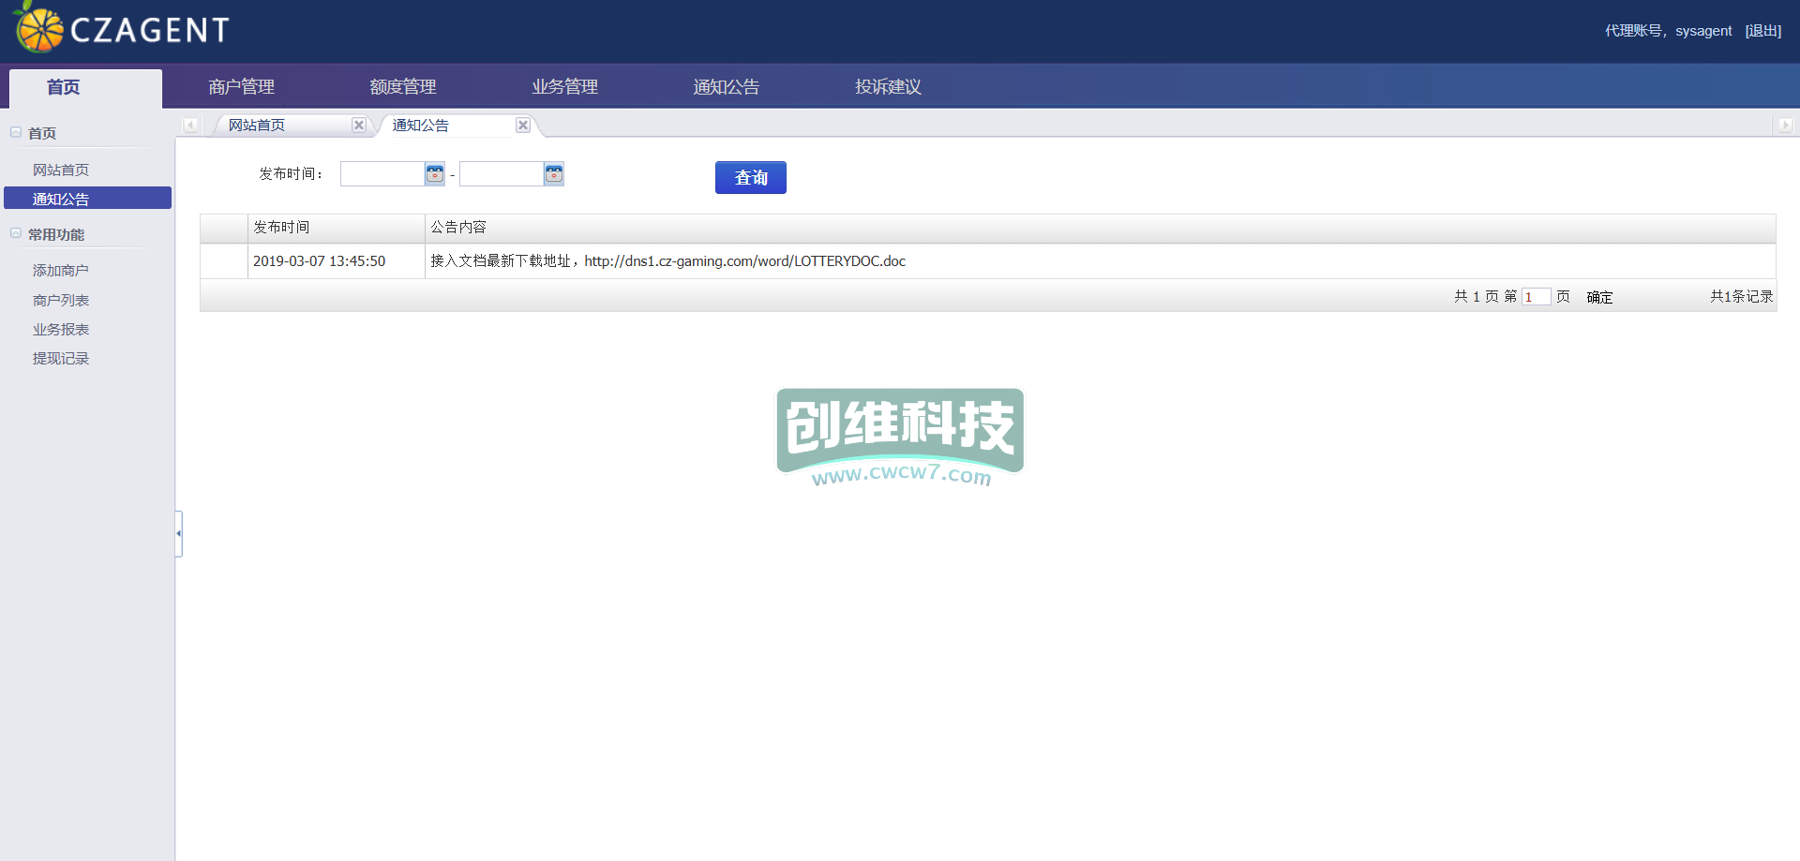Open start date calendar picker
This screenshot has width=1800, height=861.
pyautogui.click(x=435, y=173)
